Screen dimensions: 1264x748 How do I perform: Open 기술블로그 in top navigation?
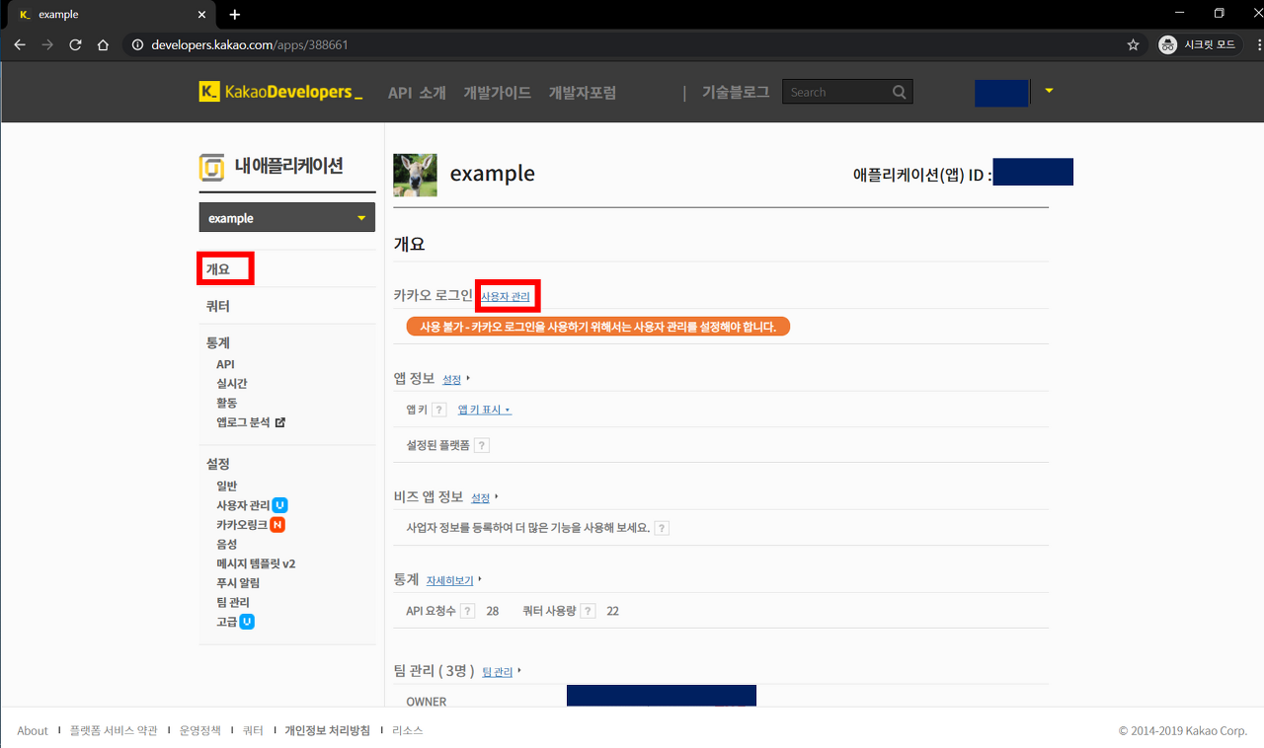click(x=735, y=92)
